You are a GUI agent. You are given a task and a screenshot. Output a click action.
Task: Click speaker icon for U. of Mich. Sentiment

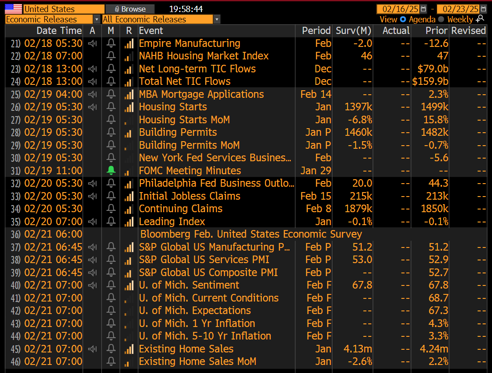click(x=92, y=285)
